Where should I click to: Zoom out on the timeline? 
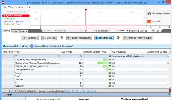coord(160,27)
